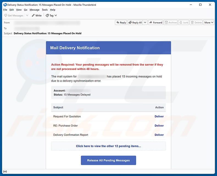Click 'Status: 15 Messages Delayed' text
The width and height of the screenshot is (217, 176).
(x=72, y=95)
